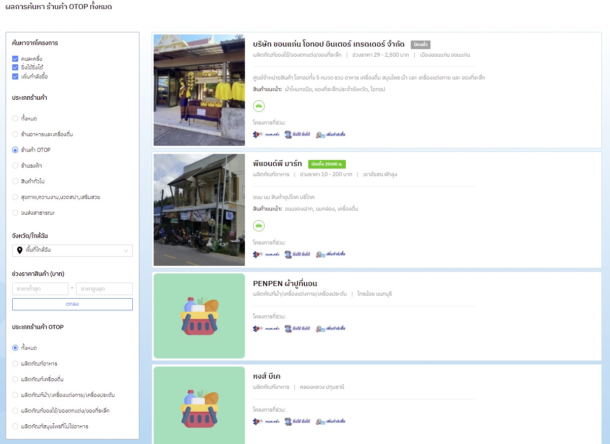
Task: Open the พื้นที่ใกล้ฉัน province dropdown
Action: tap(73, 250)
